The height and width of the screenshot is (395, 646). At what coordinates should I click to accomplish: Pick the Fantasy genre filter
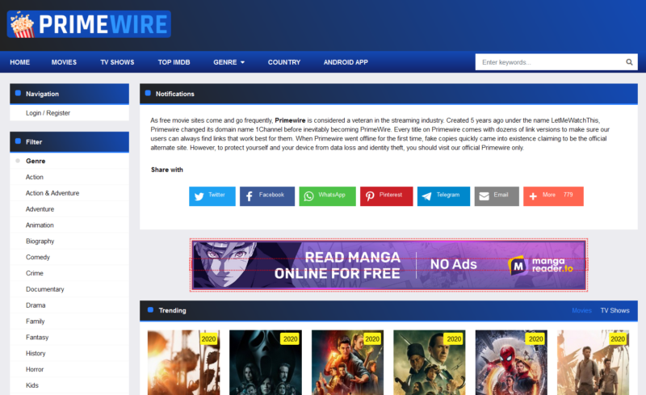tap(37, 338)
